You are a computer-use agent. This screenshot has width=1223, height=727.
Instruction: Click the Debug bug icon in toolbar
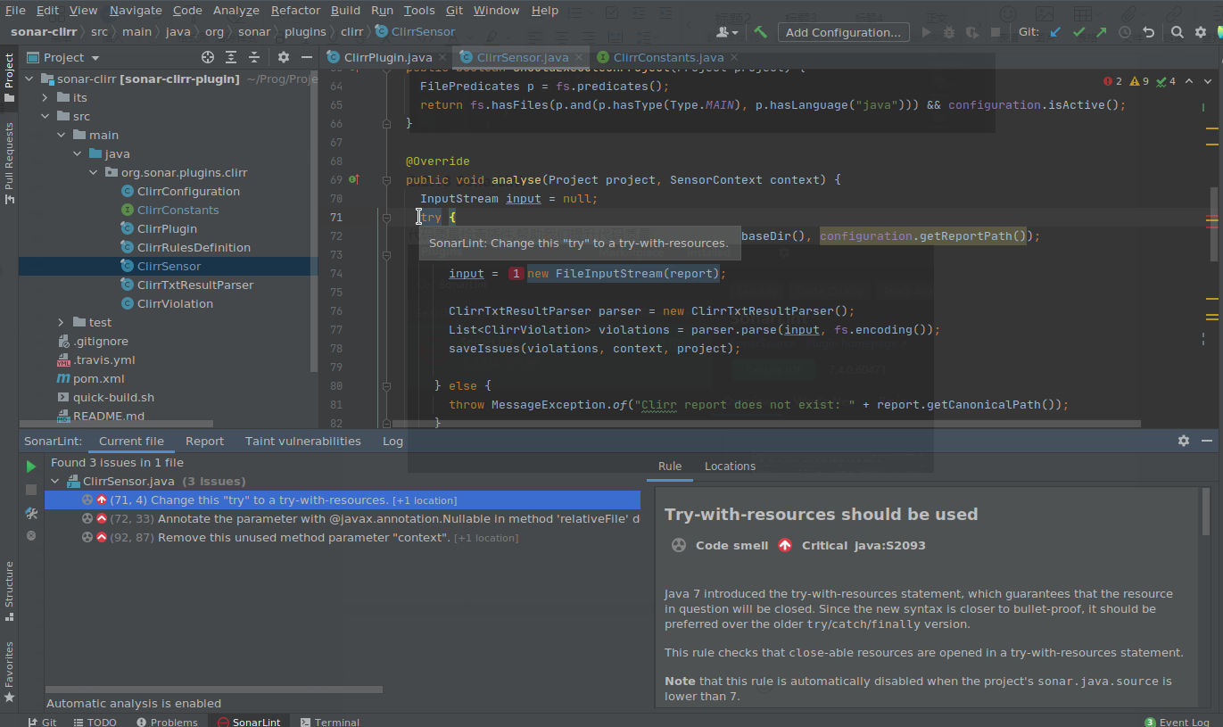click(949, 32)
